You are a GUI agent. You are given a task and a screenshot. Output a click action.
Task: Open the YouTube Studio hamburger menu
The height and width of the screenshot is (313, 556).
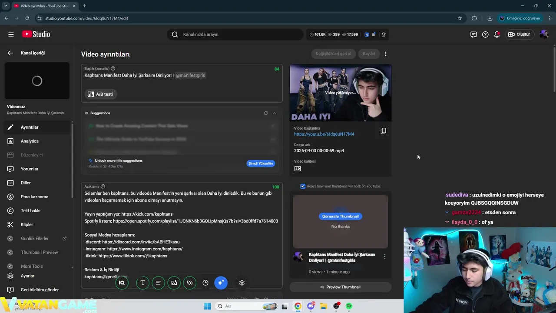tap(11, 34)
